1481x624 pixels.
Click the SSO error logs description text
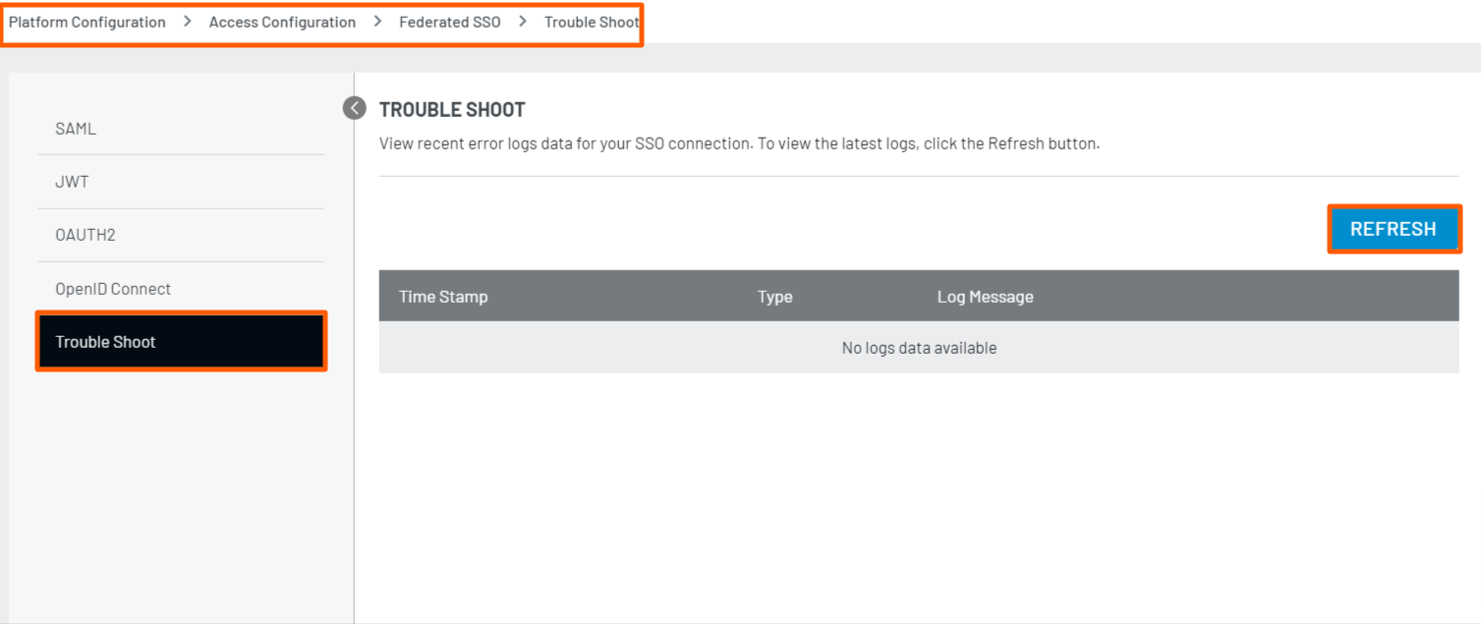[739, 143]
